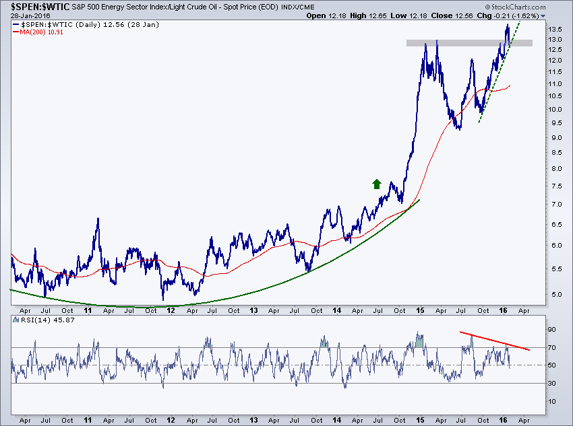Click the RSI(14) 45.87 label
Screen dimensions: 573x426
click(x=47, y=320)
